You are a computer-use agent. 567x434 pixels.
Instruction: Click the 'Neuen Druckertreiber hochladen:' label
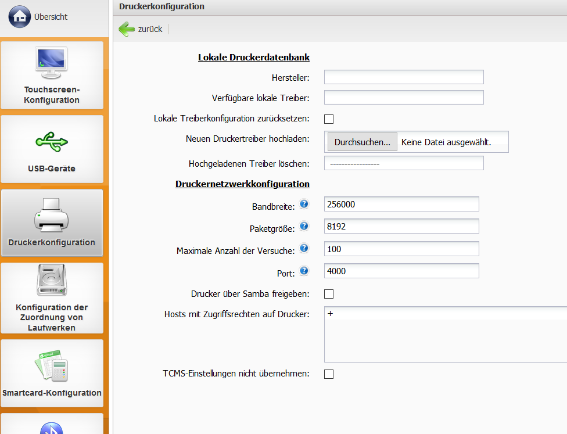click(247, 139)
